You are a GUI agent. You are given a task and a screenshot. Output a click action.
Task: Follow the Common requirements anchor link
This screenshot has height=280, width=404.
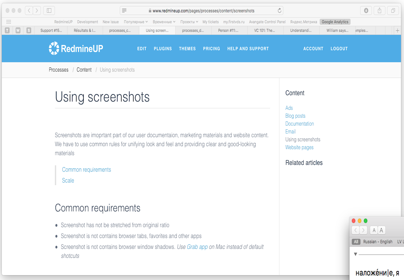86,170
